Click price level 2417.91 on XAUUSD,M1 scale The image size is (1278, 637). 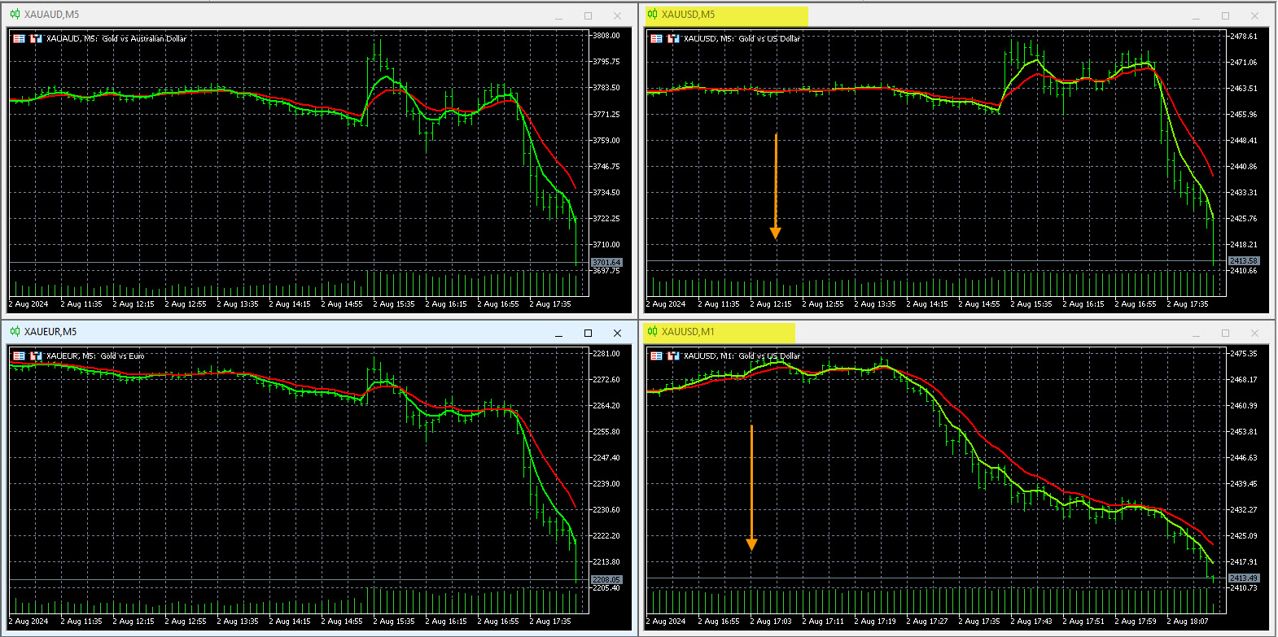click(x=1244, y=561)
